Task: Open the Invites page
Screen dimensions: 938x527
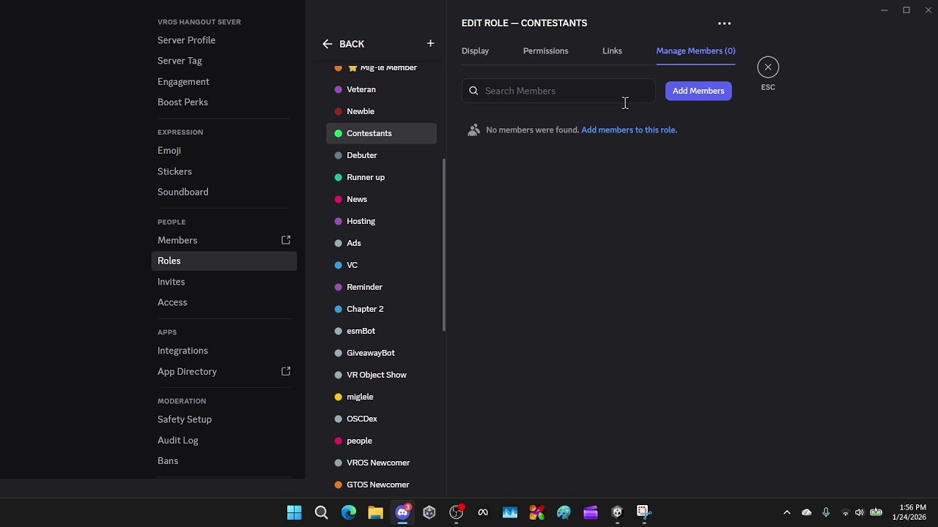Action: pos(224,282)
